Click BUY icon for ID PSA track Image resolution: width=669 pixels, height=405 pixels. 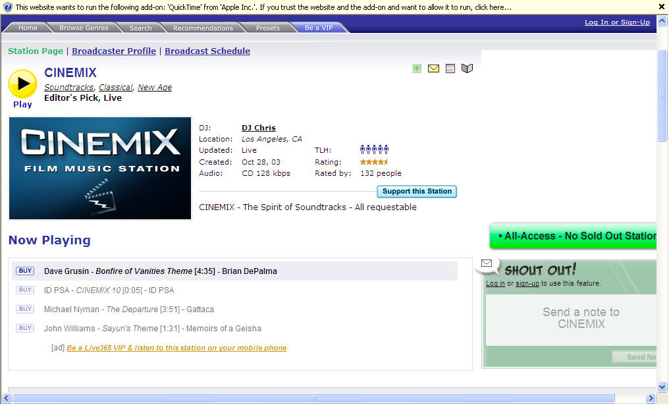[25, 290]
